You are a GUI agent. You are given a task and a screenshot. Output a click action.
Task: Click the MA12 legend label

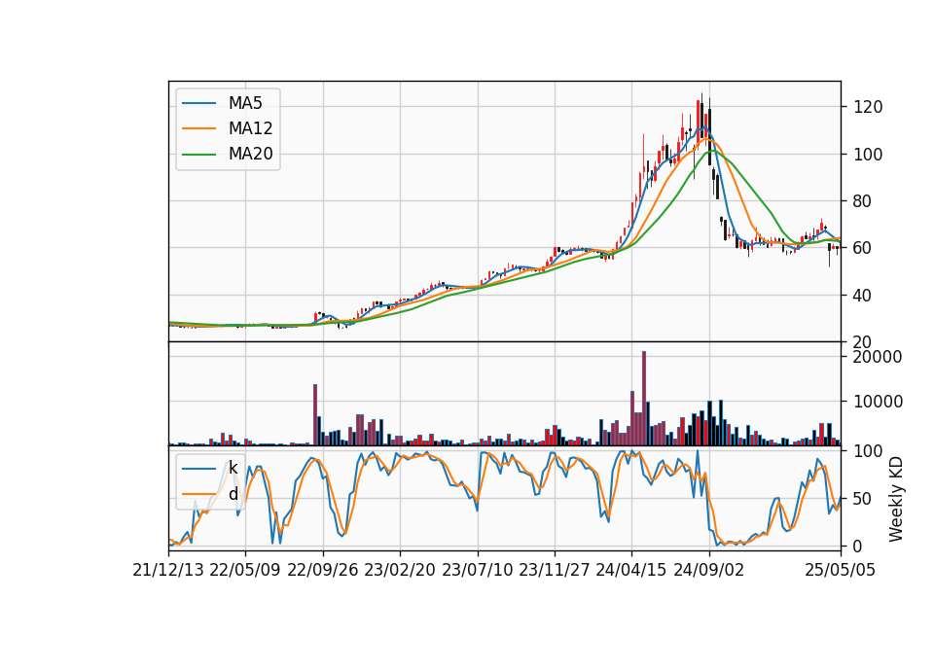coord(250,128)
